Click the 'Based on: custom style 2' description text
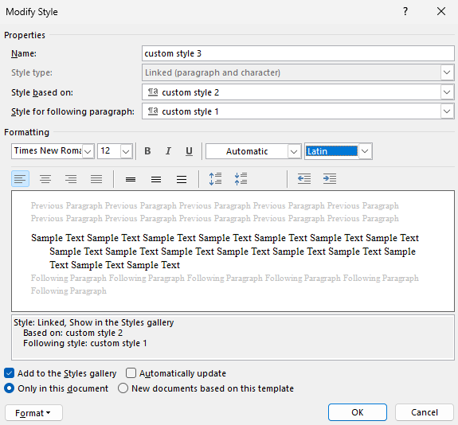Screen dimensions: 458x425 click(x=72, y=333)
